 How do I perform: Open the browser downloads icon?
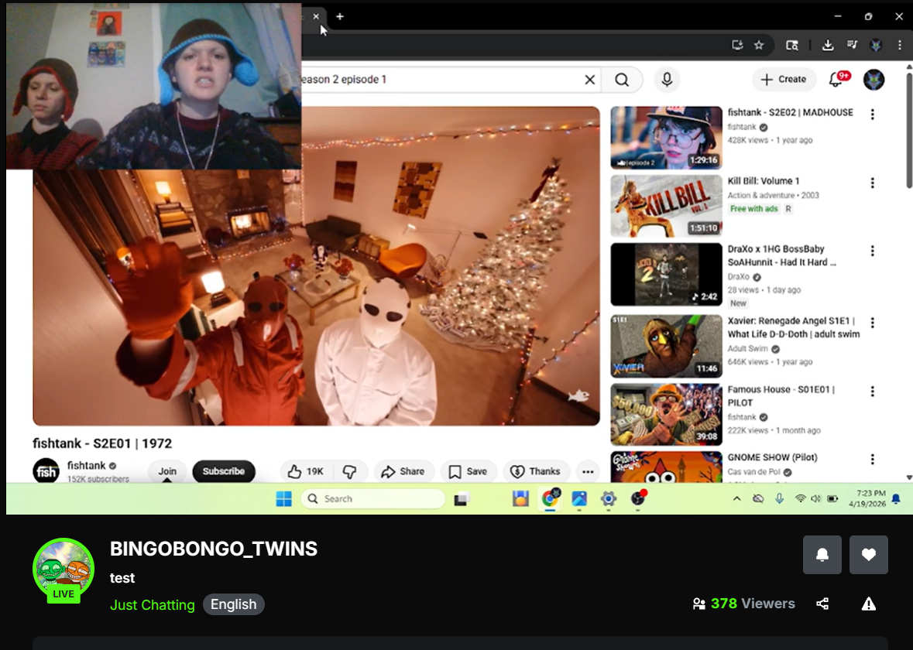click(827, 45)
